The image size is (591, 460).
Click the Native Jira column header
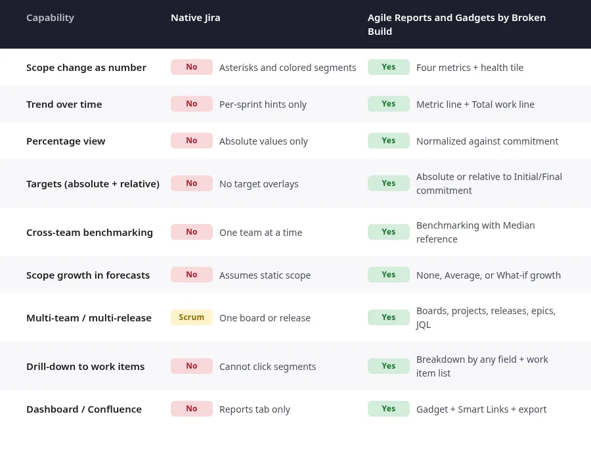(195, 18)
